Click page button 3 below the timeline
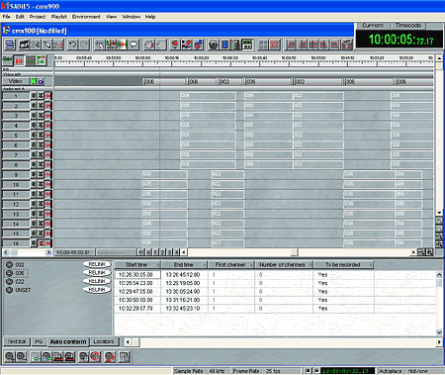Screen dimensions: 445x375 [169, 252]
